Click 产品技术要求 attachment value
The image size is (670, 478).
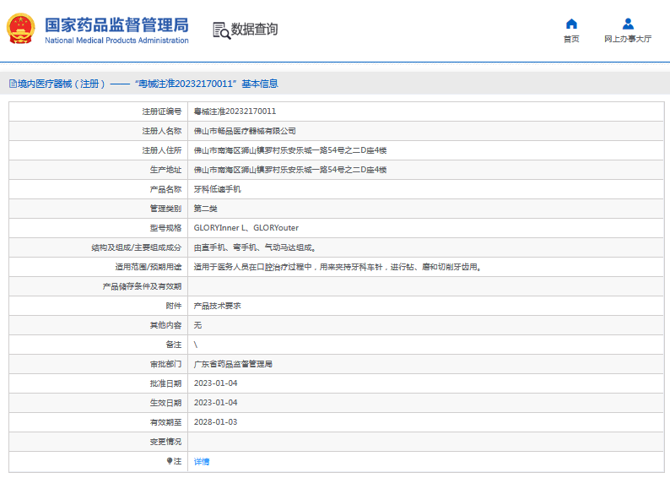pyautogui.click(x=217, y=306)
